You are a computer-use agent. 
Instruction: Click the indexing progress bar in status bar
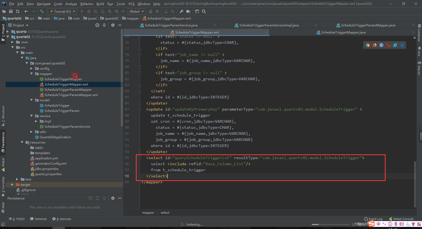pyautogui.click(x=331, y=225)
